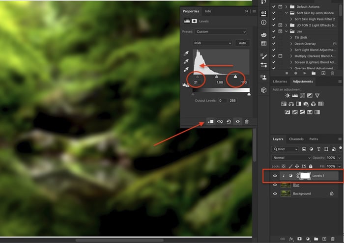Play the selected action
This screenshot has height=243, width=344.
[305, 73]
